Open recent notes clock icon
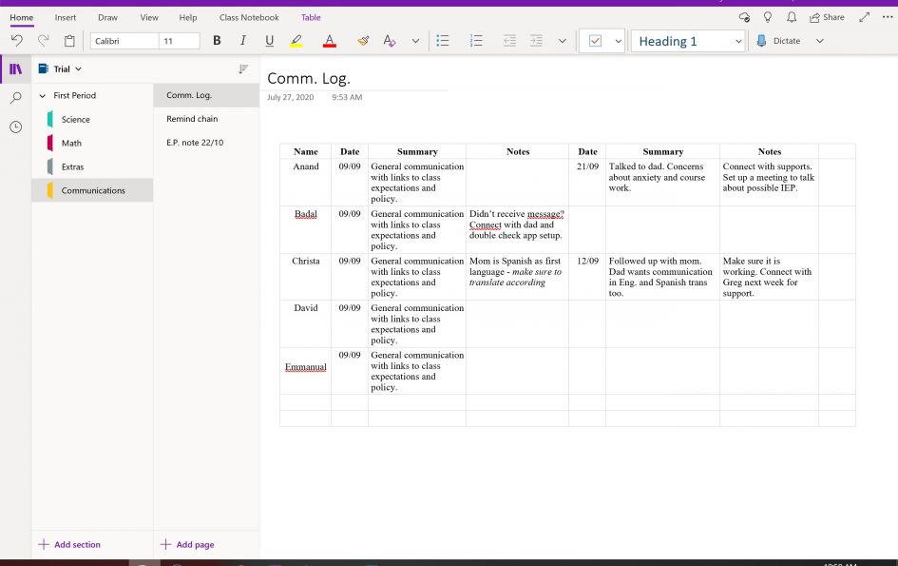The image size is (898, 566). tap(16, 127)
